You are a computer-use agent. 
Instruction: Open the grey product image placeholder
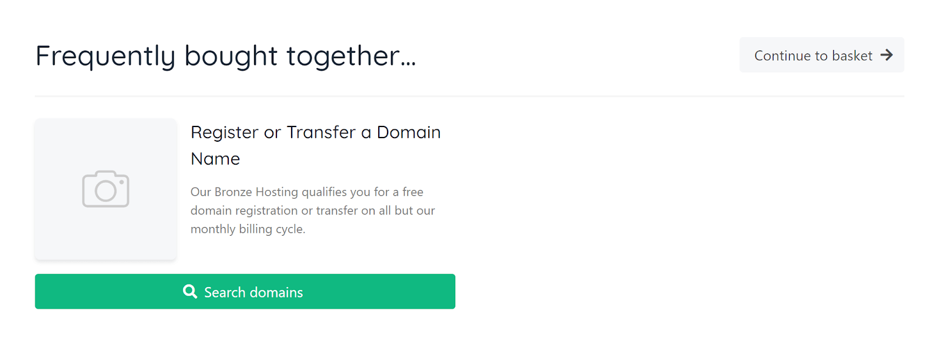point(106,189)
